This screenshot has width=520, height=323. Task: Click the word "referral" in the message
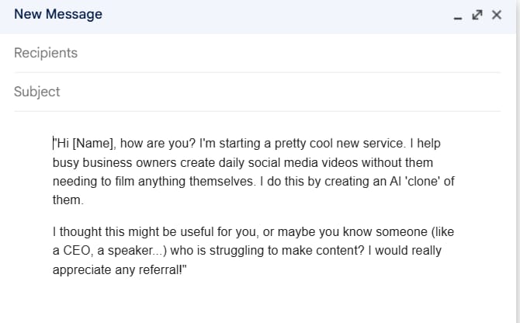(x=157, y=270)
